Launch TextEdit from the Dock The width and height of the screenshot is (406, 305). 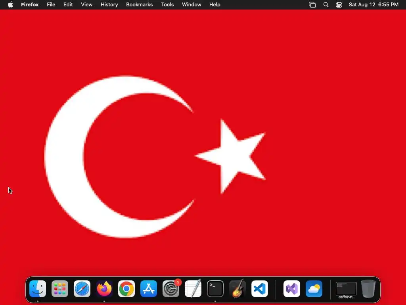[x=193, y=289]
